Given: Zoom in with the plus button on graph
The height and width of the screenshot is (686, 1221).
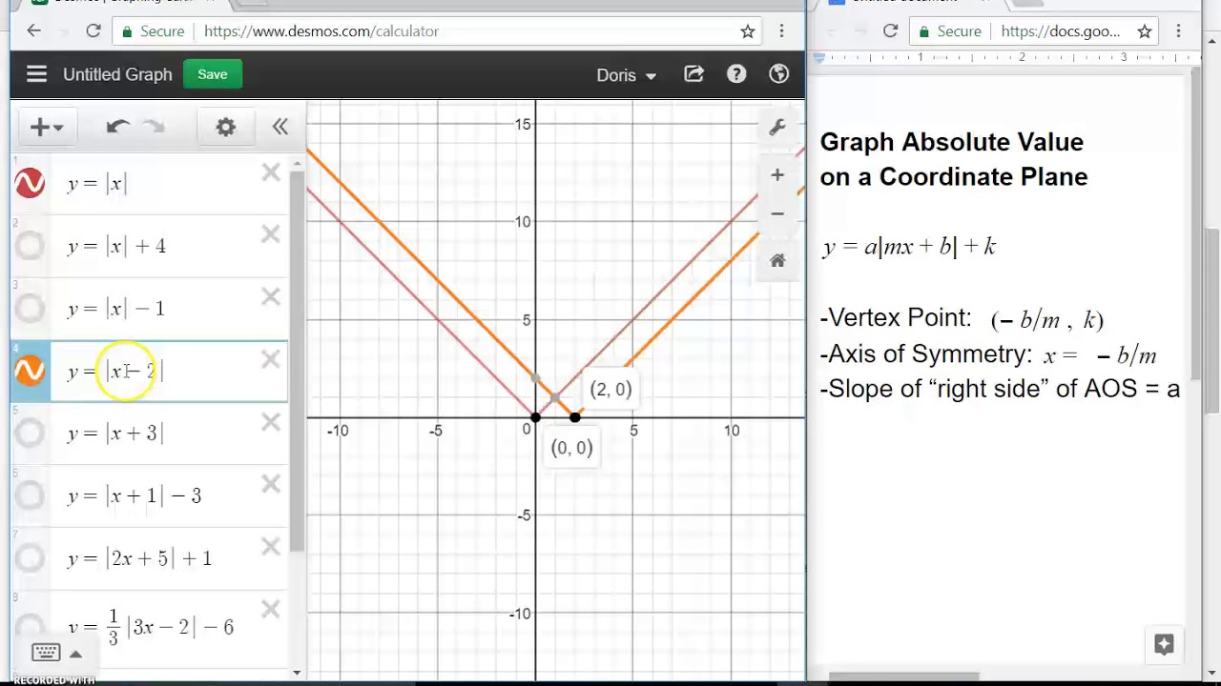Looking at the screenshot, I should click(x=777, y=175).
